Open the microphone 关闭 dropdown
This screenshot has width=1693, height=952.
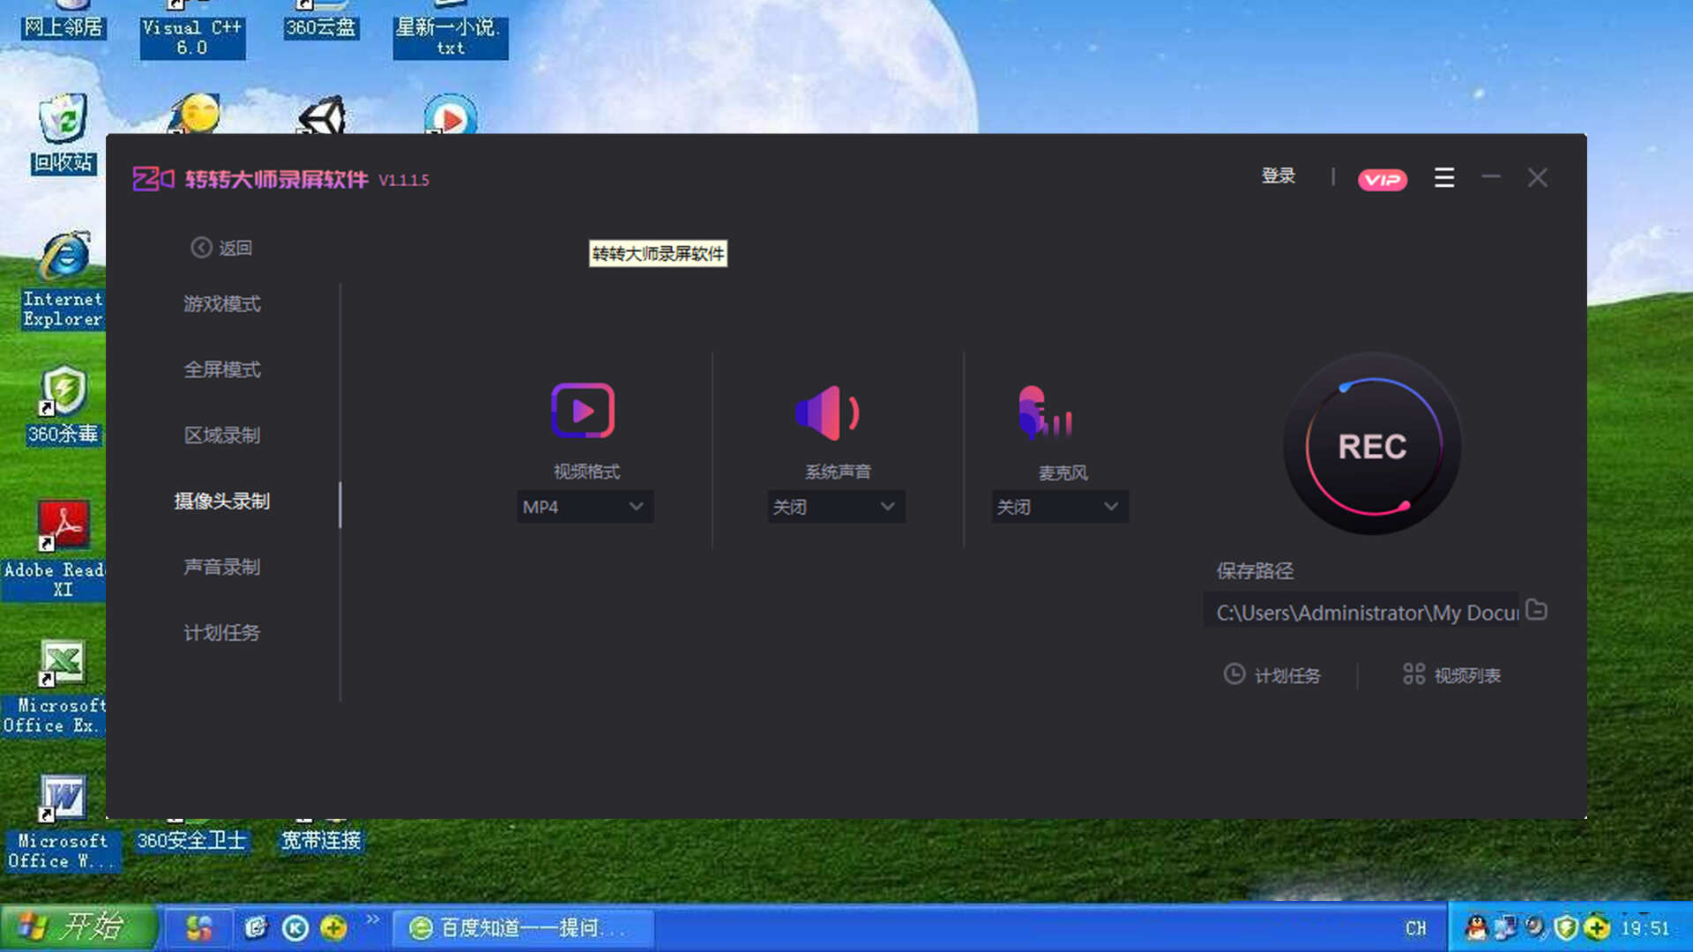point(1060,507)
